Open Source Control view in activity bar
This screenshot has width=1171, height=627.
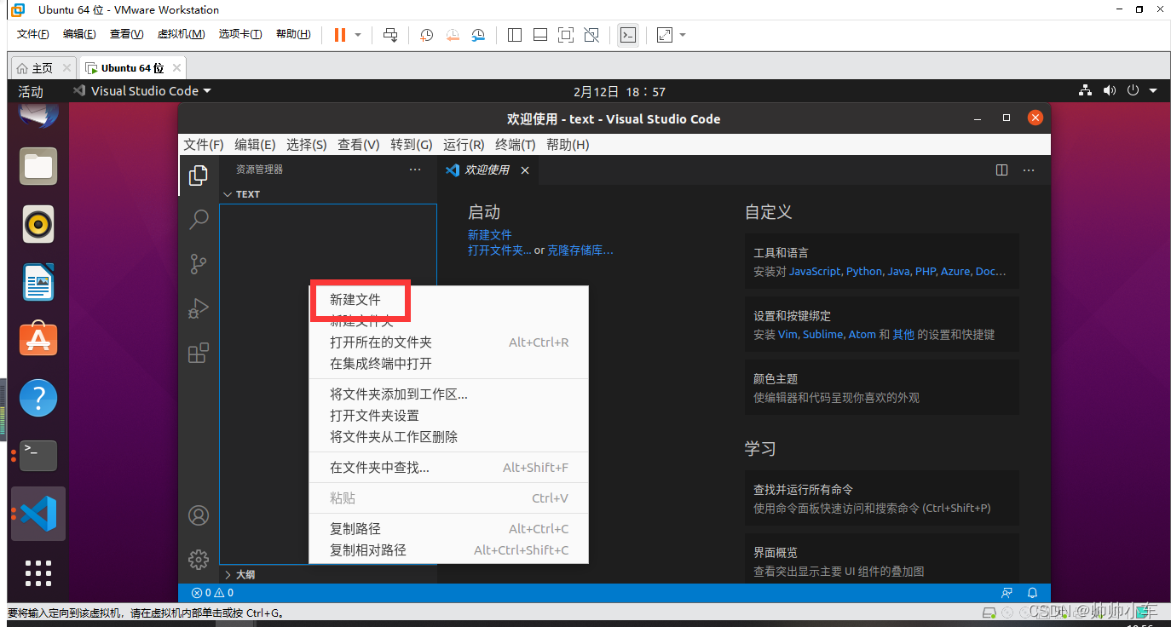point(199,263)
